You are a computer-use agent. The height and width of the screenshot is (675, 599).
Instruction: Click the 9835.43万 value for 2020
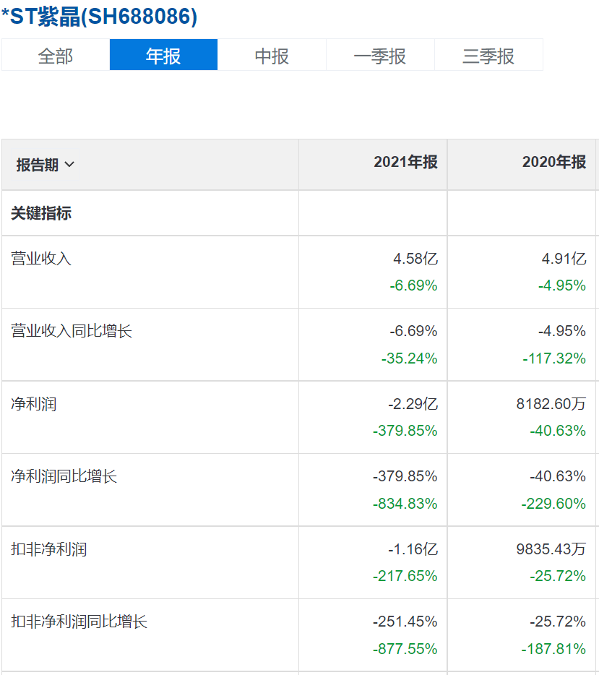coord(551,549)
